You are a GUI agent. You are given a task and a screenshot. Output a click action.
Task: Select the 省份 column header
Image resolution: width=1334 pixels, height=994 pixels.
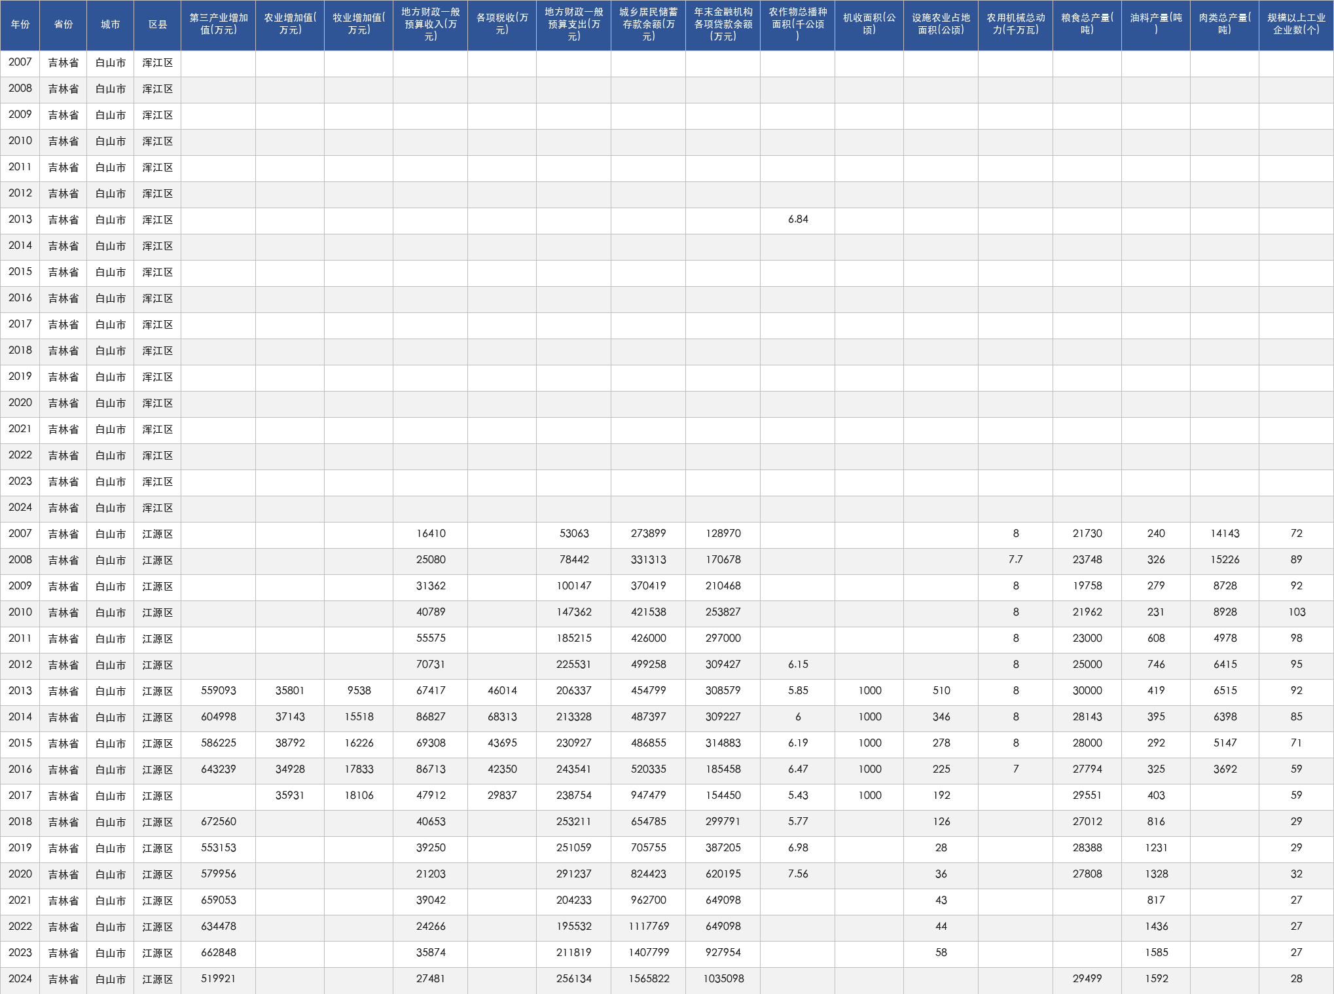tap(63, 25)
